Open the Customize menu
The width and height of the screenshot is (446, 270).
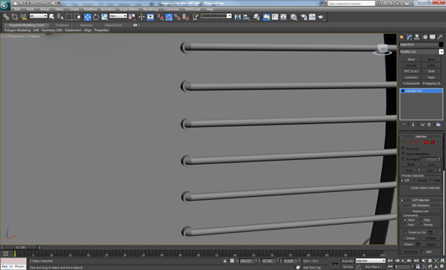click(x=171, y=9)
